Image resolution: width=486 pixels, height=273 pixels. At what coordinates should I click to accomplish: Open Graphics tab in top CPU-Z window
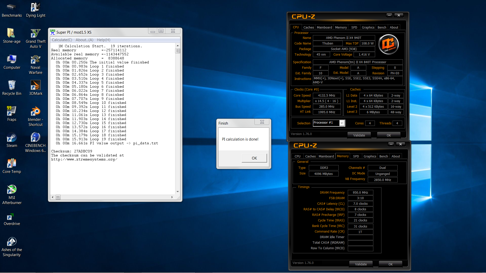pyautogui.click(x=368, y=27)
